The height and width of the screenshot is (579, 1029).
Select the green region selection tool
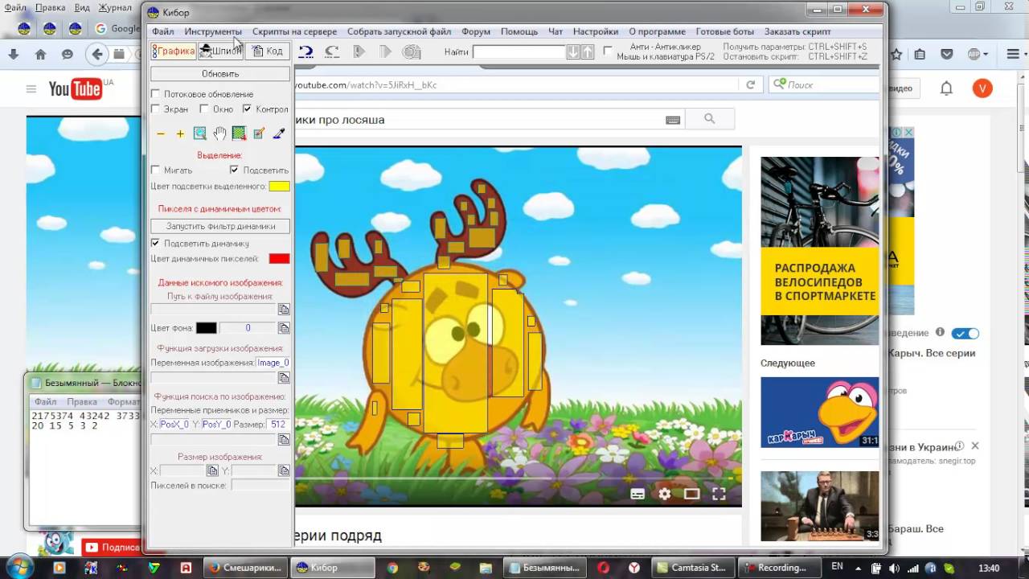239,133
